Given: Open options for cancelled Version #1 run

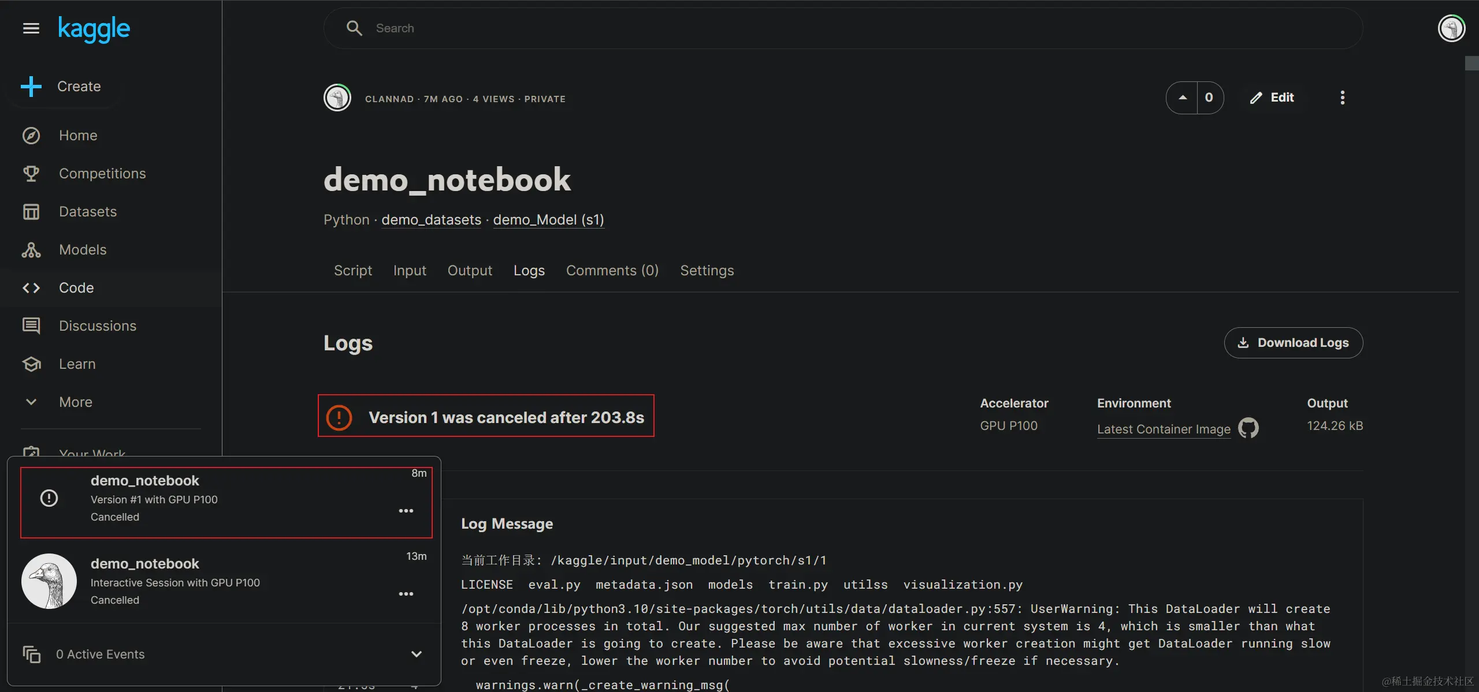Looking at the screenshot, I should click(x=406, y=511).
